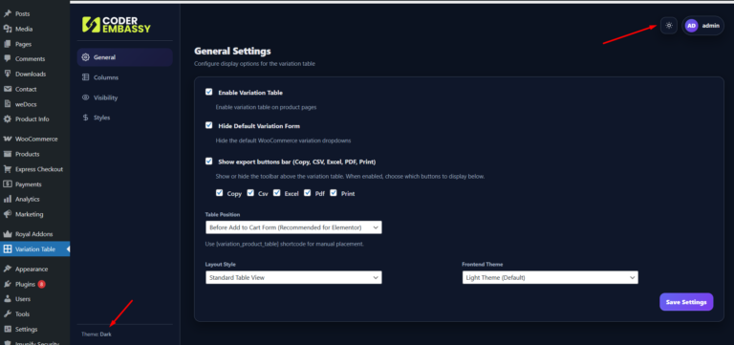Viewport: 734px width, 345px height.
Task: Click the Coder Embassy logo
Action: [x=117, y=24]
